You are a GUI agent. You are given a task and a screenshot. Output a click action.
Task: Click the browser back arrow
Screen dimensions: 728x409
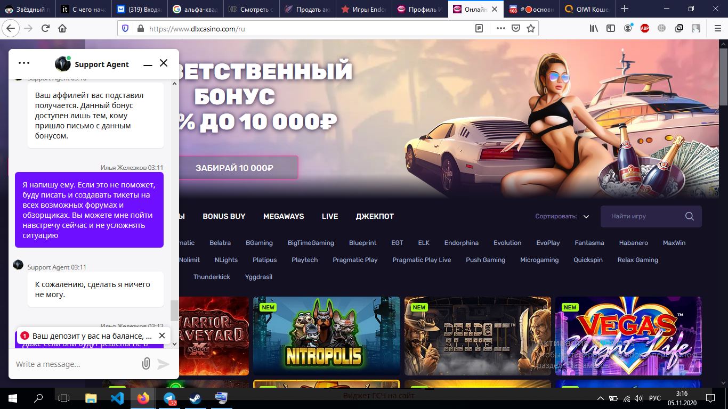tap(11, 28)
